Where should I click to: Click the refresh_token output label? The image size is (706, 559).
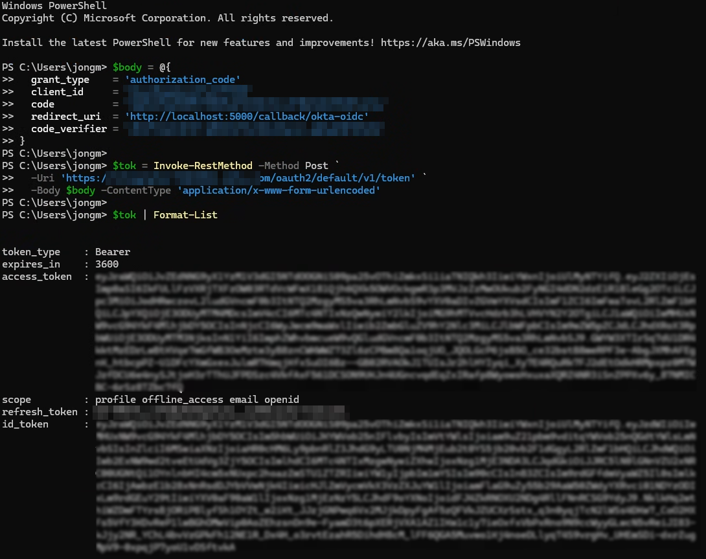40,412
